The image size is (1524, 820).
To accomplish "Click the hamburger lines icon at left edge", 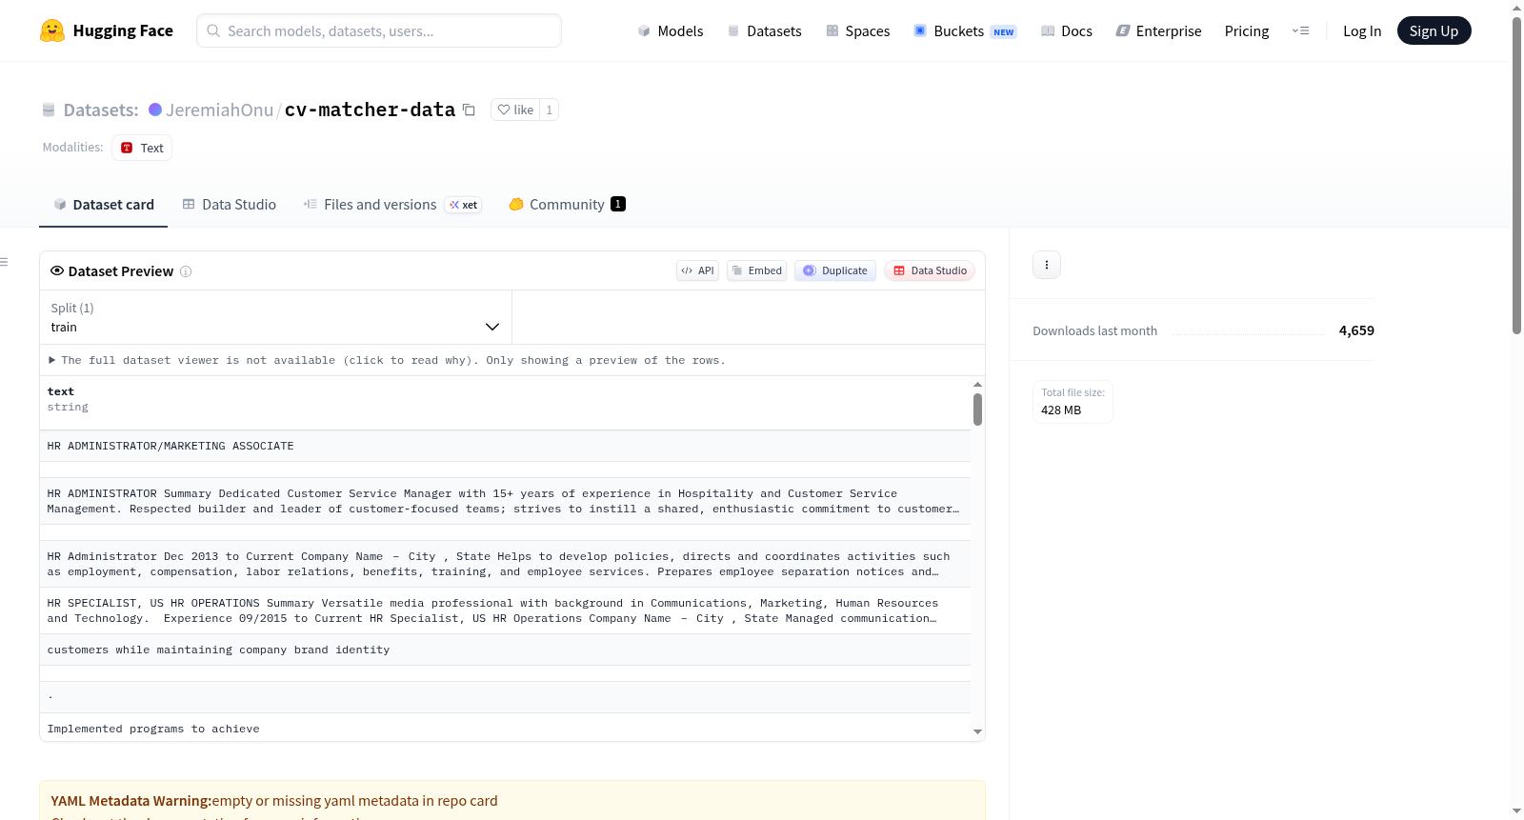I will coord(4,262).
